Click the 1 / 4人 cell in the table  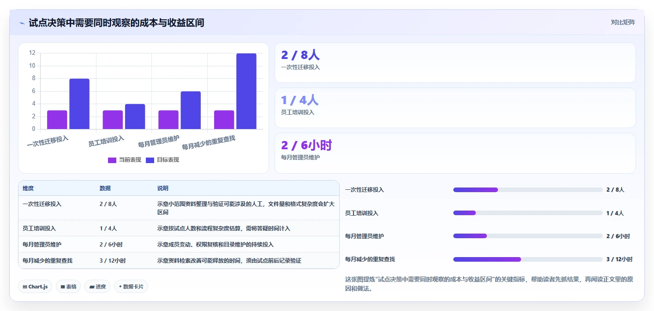coord(108,228)
